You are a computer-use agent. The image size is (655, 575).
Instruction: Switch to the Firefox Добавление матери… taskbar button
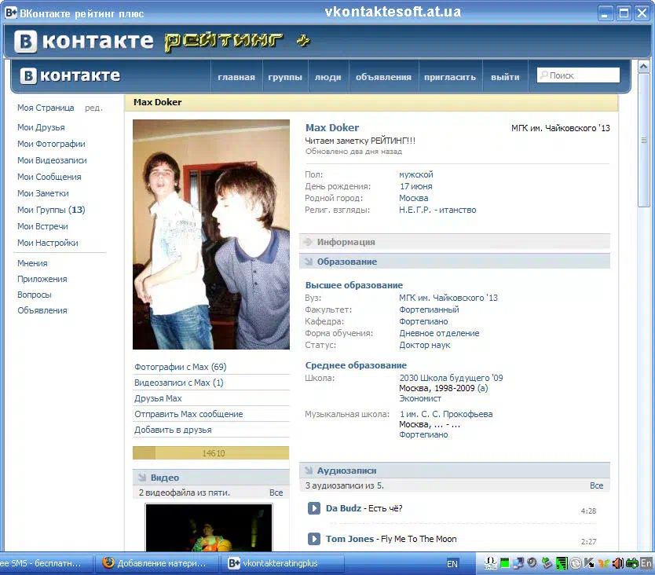156,563
